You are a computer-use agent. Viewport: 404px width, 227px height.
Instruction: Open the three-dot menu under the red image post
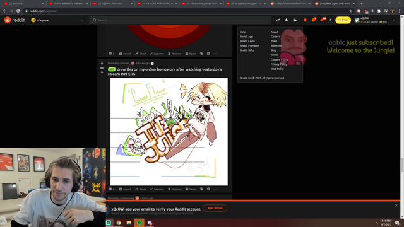tap(215, 54)
